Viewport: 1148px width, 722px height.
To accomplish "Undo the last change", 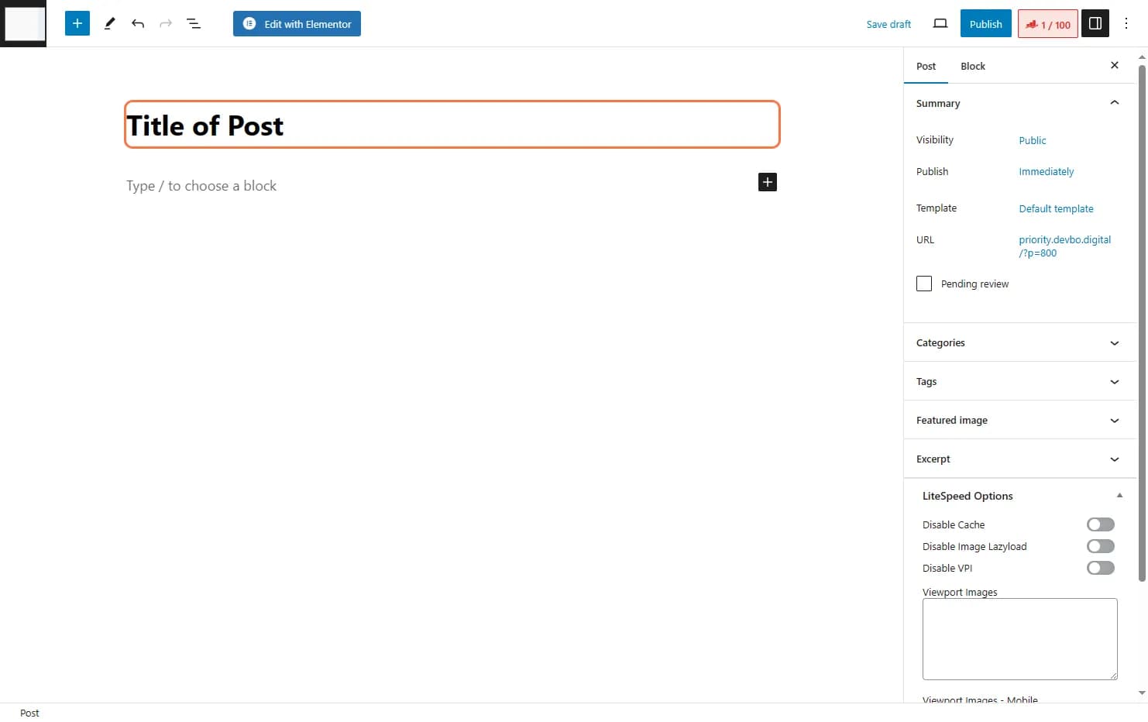I will (138, 23).
